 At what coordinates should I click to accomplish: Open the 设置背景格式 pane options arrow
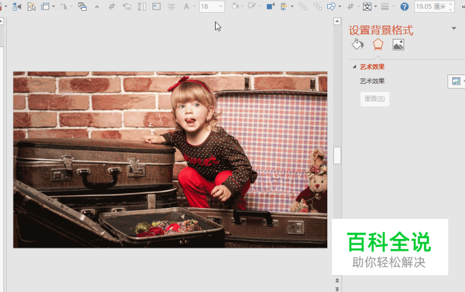click(x=454, y=28)
